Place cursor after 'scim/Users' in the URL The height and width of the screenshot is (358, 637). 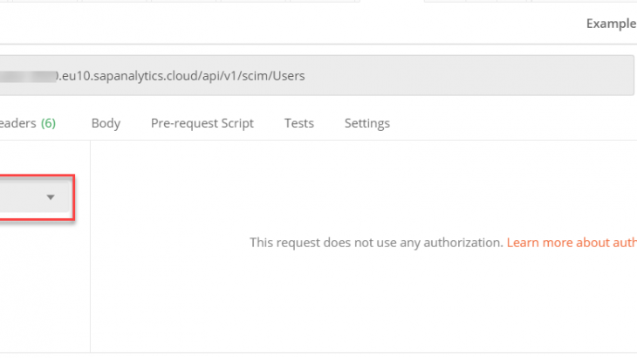coord(306,76)
